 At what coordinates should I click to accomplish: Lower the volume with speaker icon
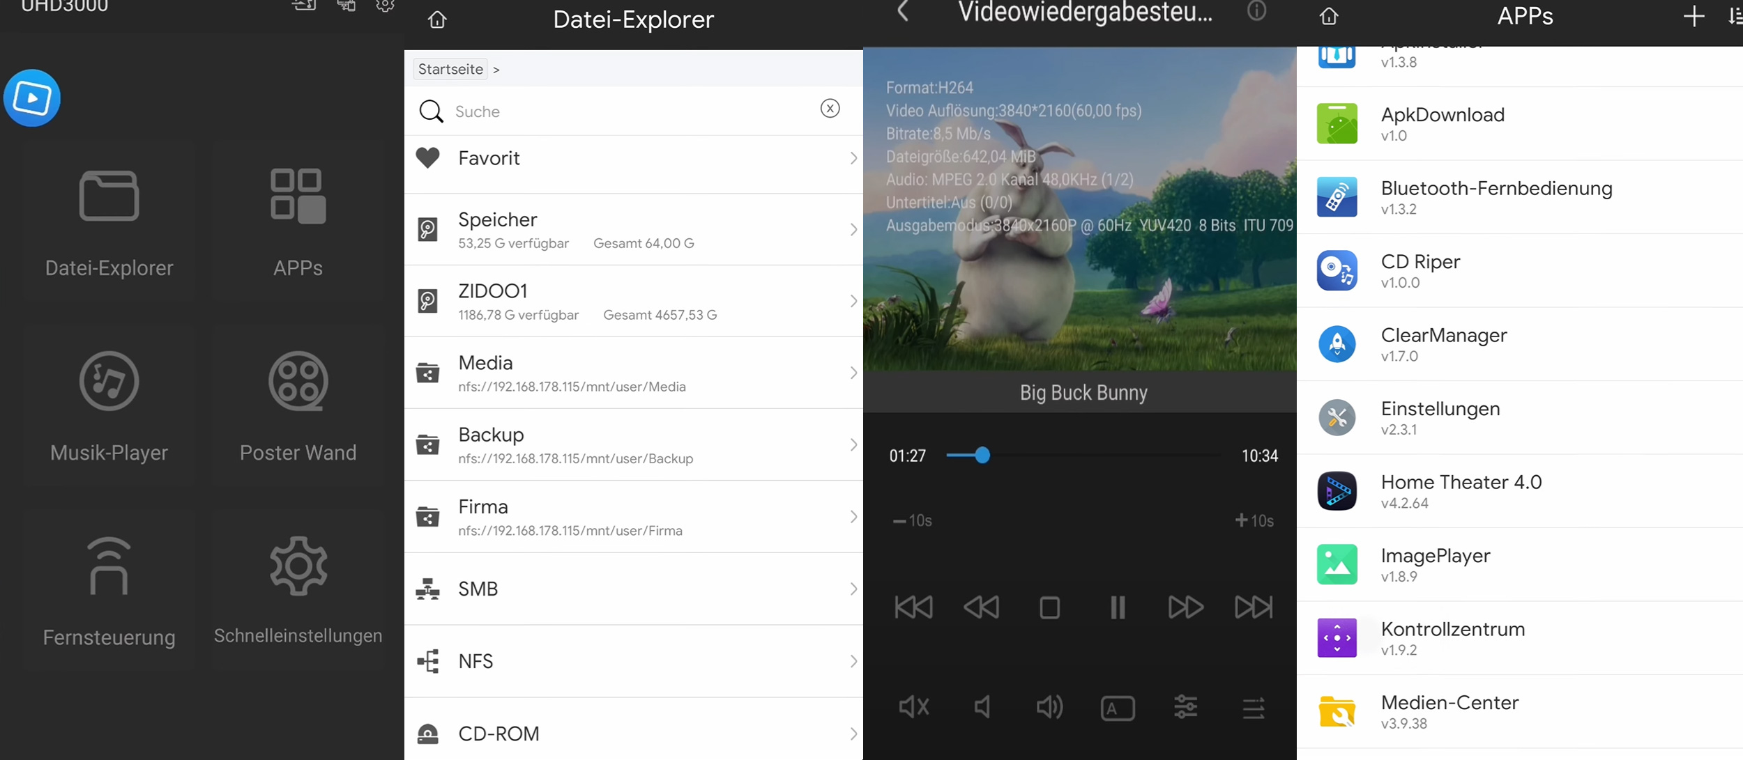point(982,708)
